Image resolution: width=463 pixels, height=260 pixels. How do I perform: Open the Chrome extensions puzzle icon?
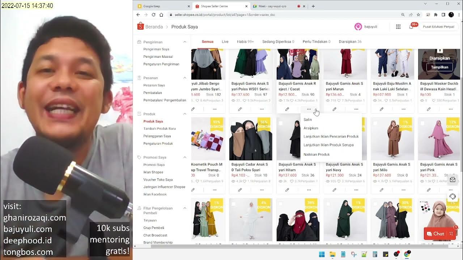tap(436, 15)
